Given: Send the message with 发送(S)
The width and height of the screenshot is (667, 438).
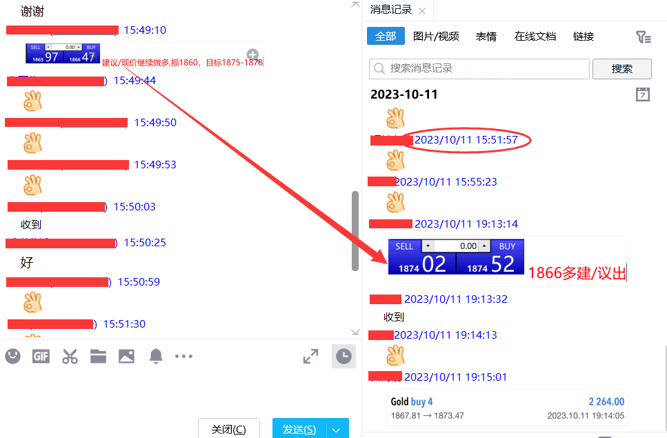Looking at the screenshot, I should [298, 428].
